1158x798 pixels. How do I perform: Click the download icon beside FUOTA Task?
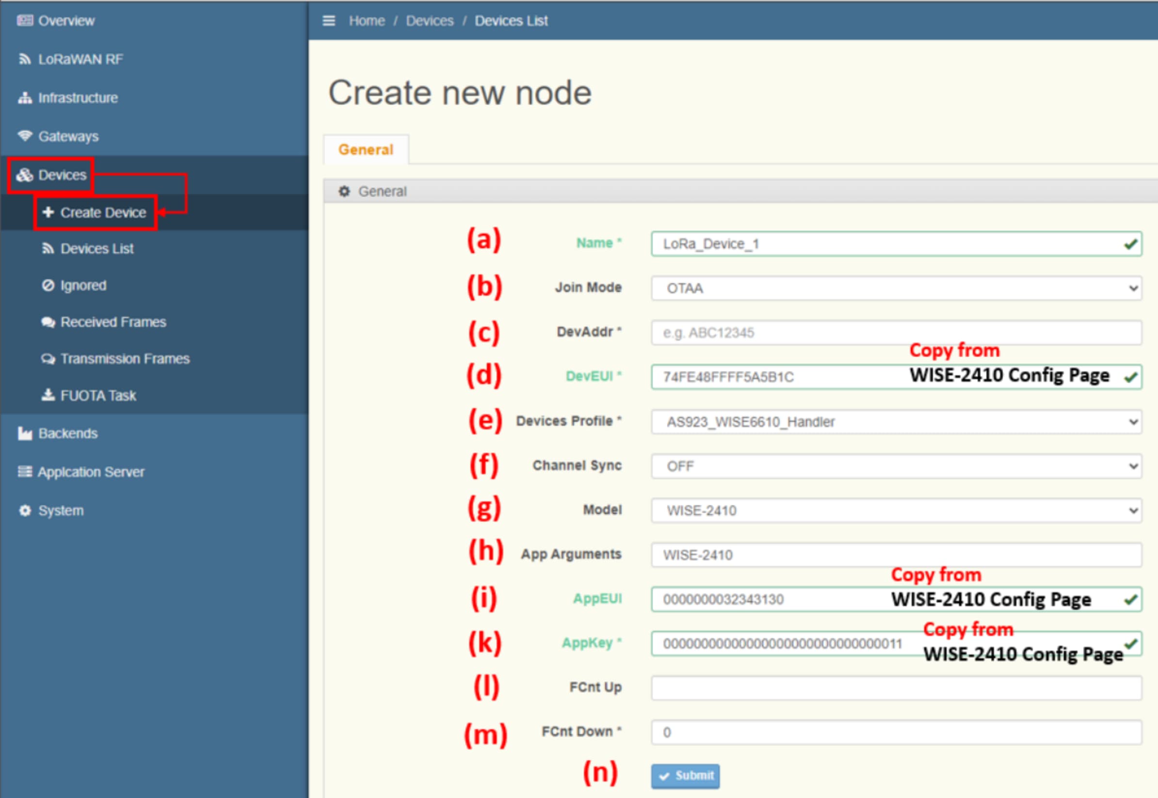[x=48, y=395]
